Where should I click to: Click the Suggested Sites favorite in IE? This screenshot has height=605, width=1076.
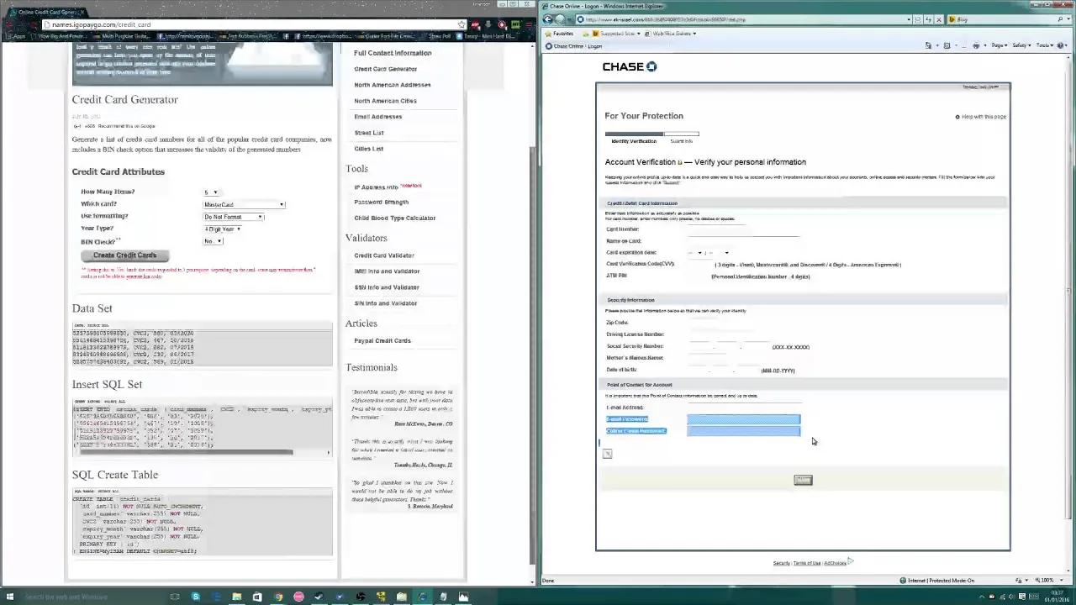(x=617, y=34)
